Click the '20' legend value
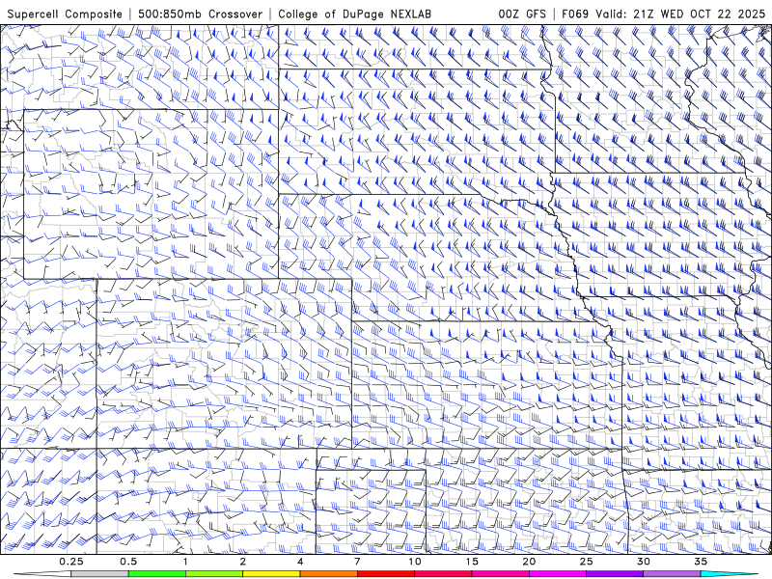Screen dimensions: 772x579 tap(529, 562)
